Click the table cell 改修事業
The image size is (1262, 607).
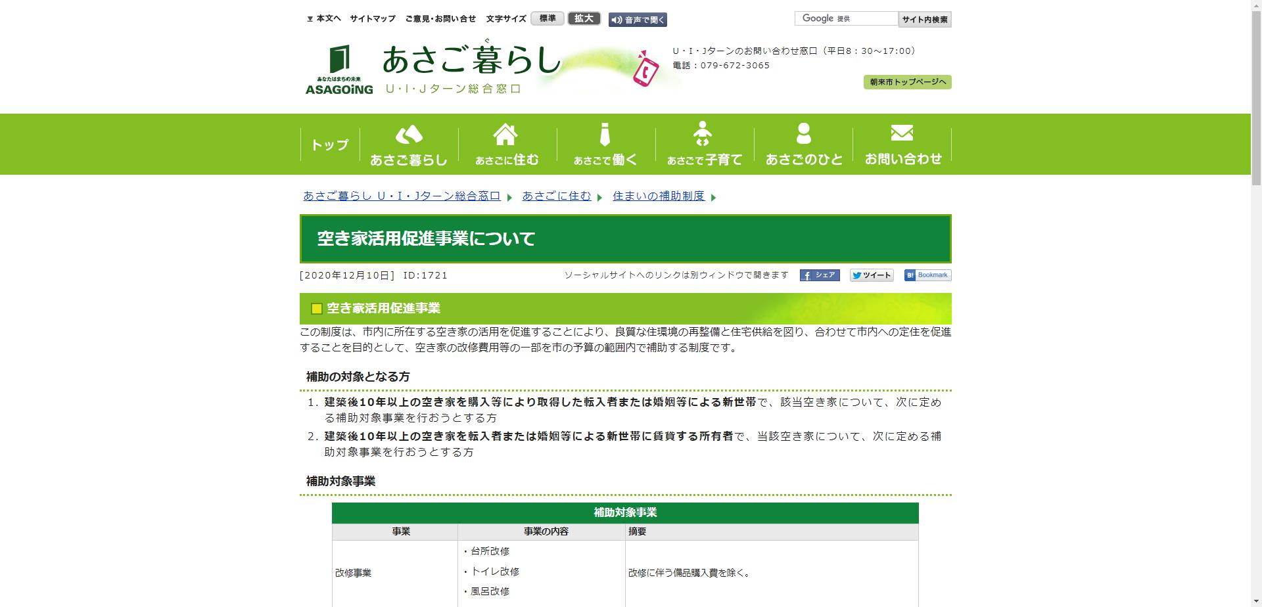pyautogui.click(x=353, y=573)
